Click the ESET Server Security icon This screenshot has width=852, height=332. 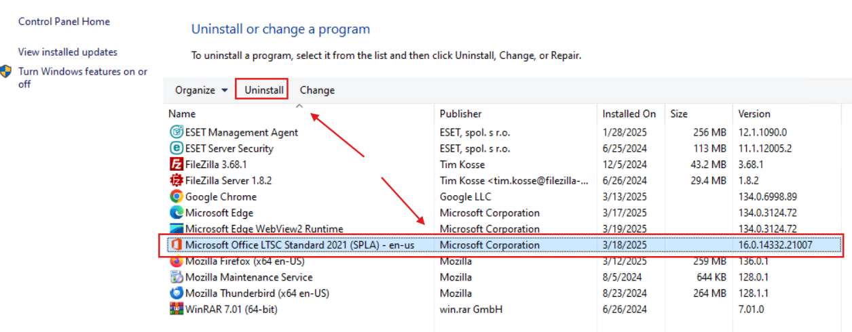pos(176,148)
